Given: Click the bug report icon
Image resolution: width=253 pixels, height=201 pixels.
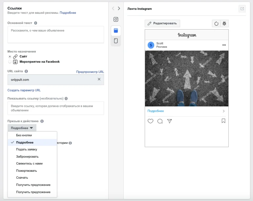Looking at the screenshot, I should pos(224,23).
